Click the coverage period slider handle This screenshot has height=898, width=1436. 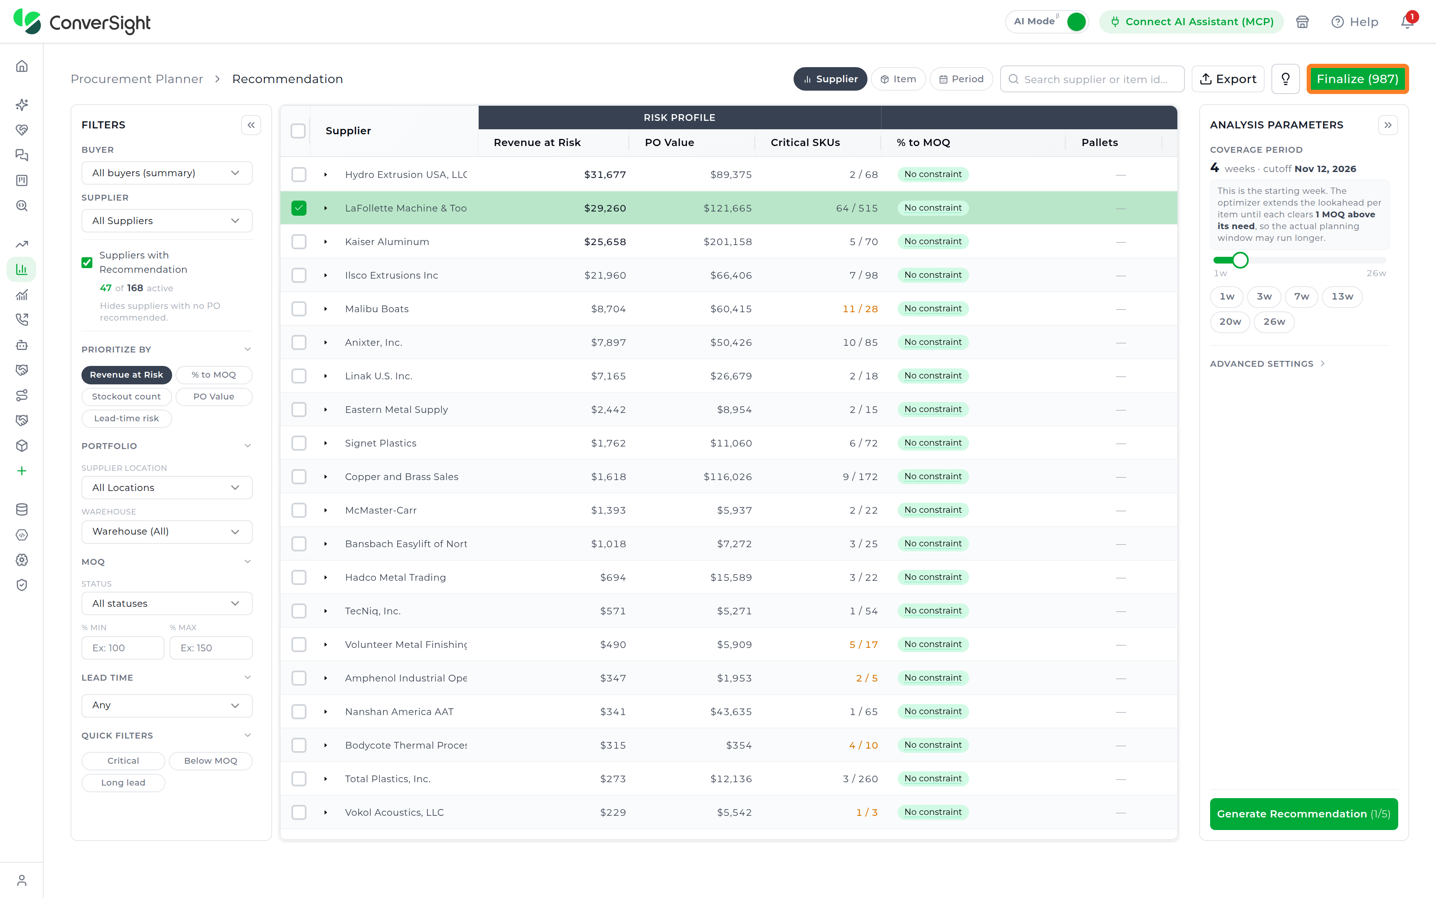1240,260
